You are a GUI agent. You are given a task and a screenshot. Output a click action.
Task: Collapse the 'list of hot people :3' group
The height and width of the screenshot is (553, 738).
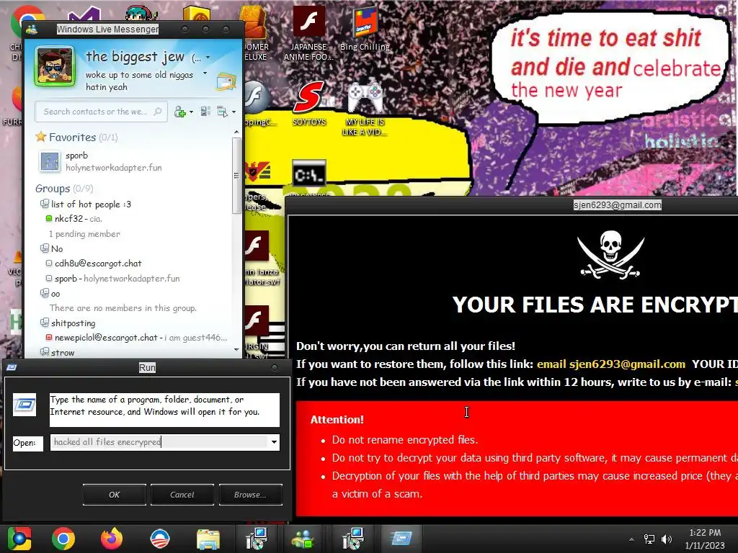click(x=86, y=204)
